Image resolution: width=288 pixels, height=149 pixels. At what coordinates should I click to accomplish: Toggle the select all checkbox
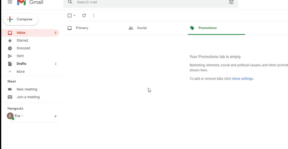(x=70, y=16)
